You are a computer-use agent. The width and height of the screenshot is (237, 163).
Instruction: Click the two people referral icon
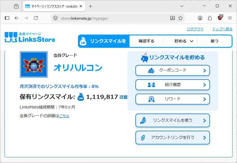151,85
